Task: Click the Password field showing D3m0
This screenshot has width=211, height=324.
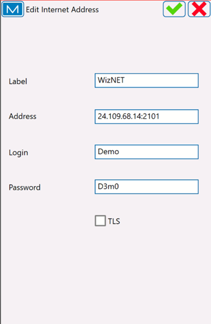Action: [x=147, y=187]
